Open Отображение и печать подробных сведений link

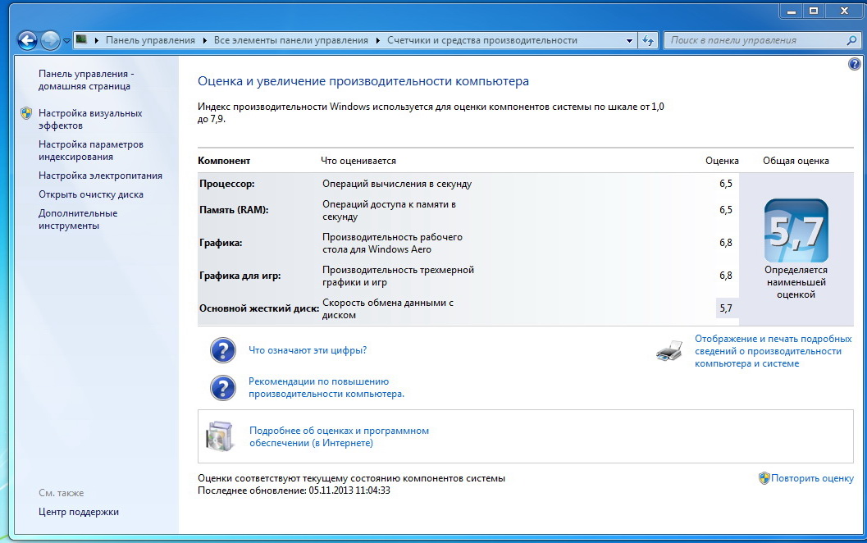[773, 351]
